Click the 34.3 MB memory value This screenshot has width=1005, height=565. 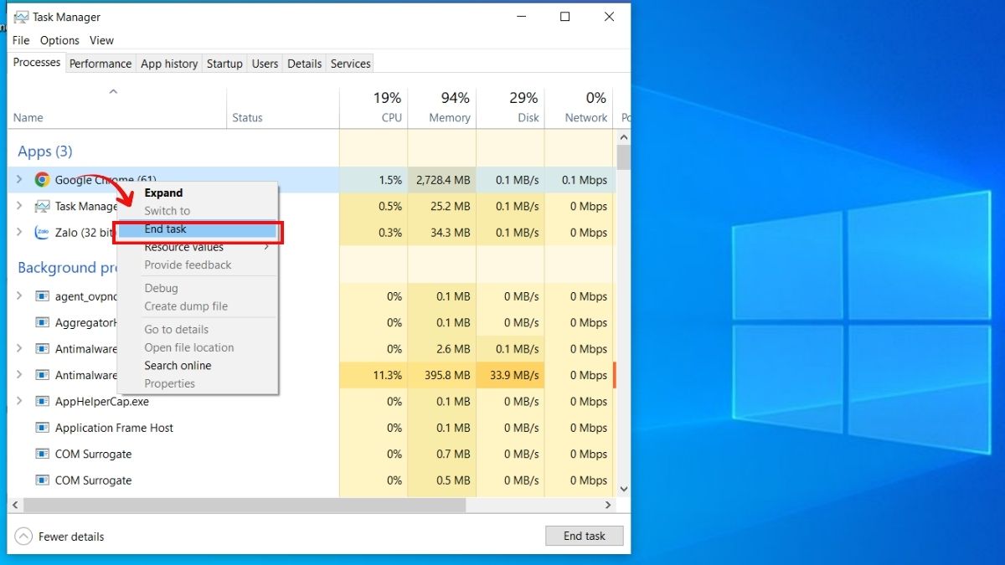(451, 233)
